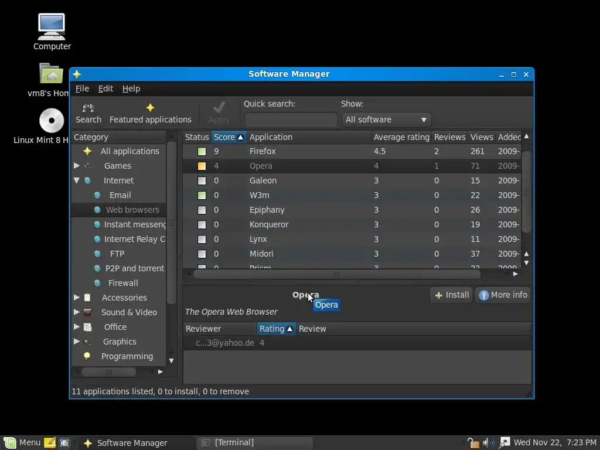Sort by the Reviews column header

coord(449,137)
